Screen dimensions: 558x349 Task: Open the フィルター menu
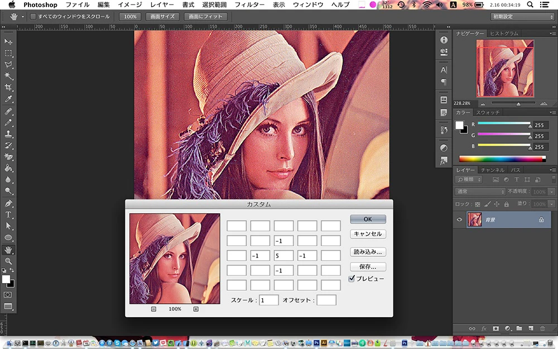point(249,4)
